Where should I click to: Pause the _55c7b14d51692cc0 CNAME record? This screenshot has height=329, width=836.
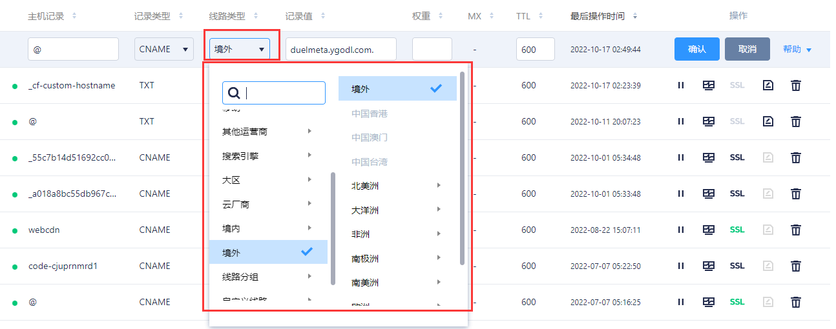[681, 157]
